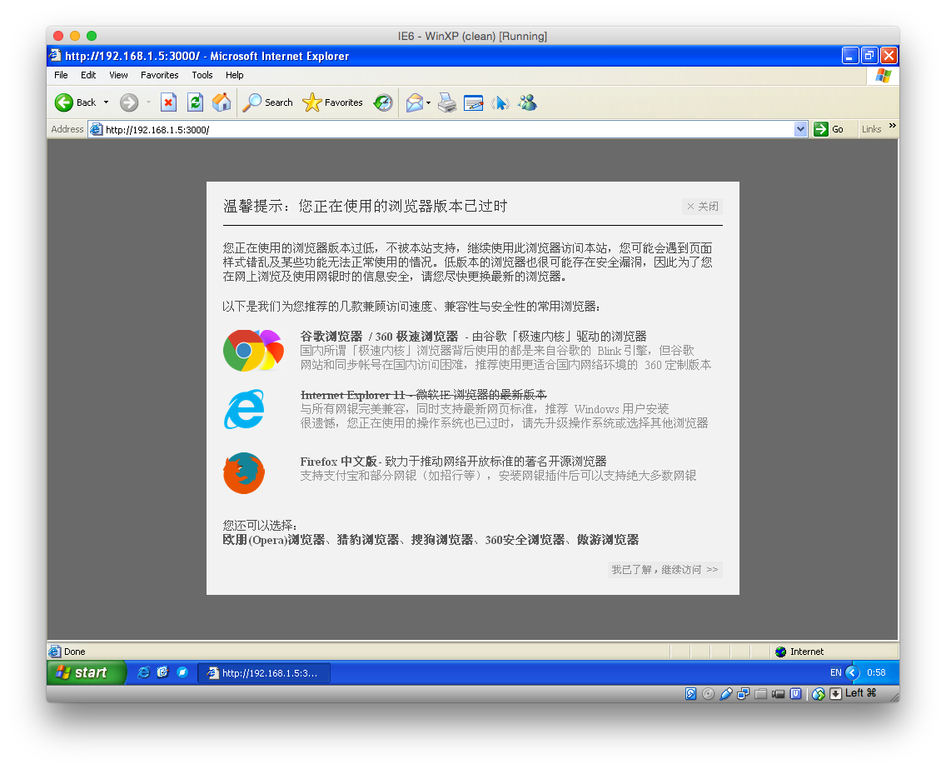Screen dimensions: 946x769
Task: Expand the address bar dropdown arrow
Action: click(x=800, y=129)
